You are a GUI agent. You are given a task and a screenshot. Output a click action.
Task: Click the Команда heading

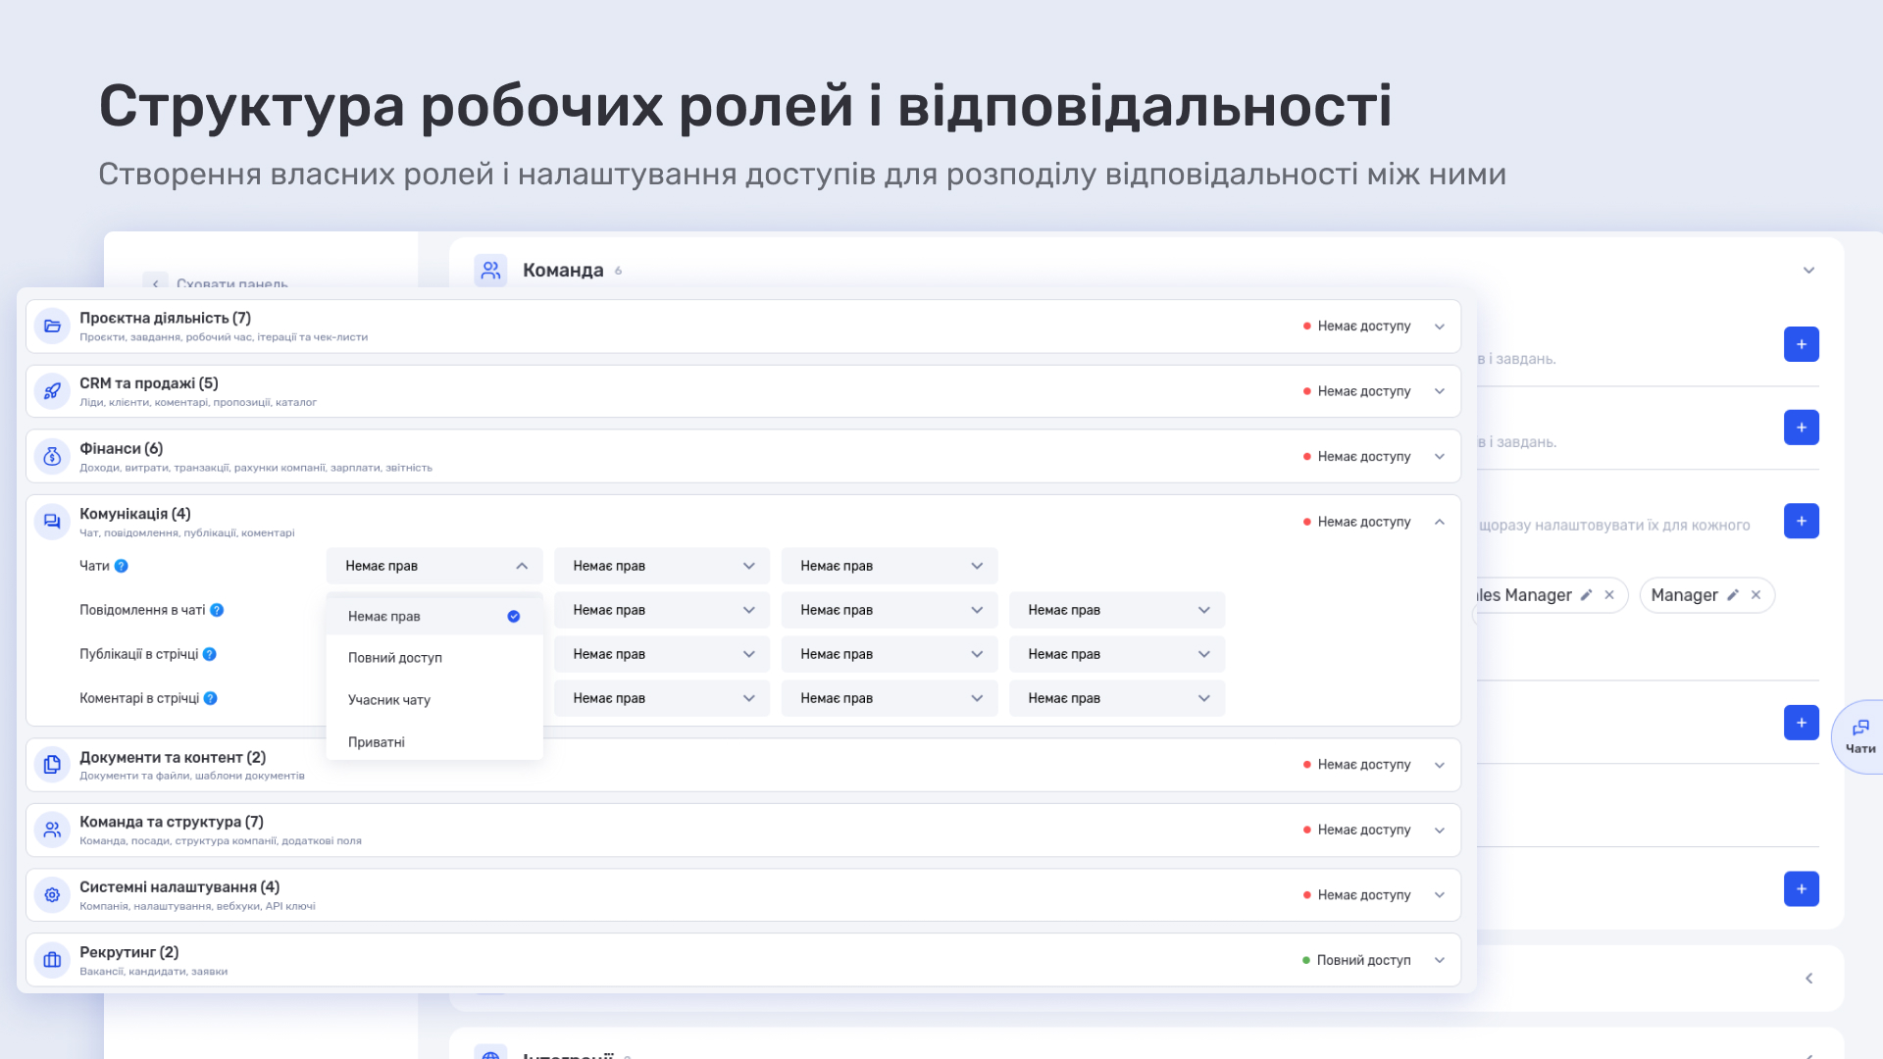point(563,270)
